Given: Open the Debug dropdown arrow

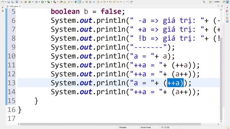Looking at the screenshot, I should tap(39, 2).
